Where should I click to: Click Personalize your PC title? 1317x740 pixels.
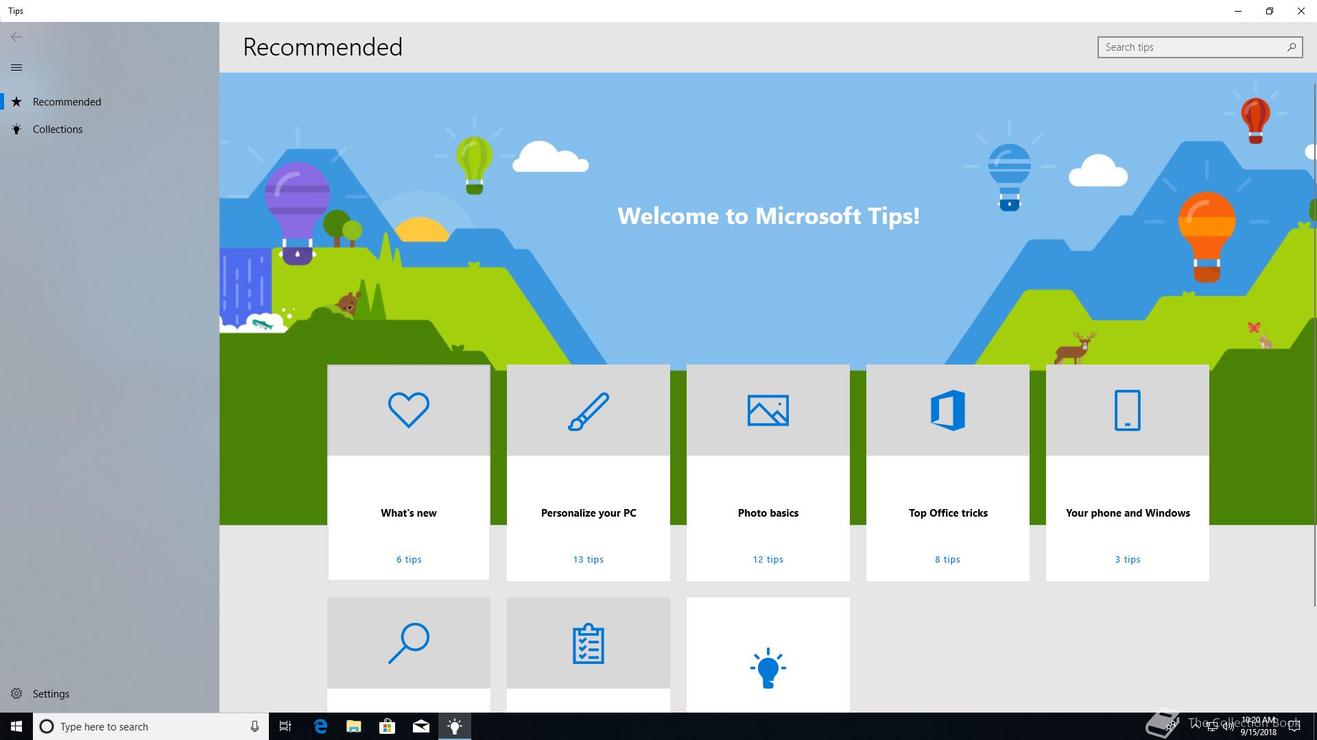coord(589,513)
